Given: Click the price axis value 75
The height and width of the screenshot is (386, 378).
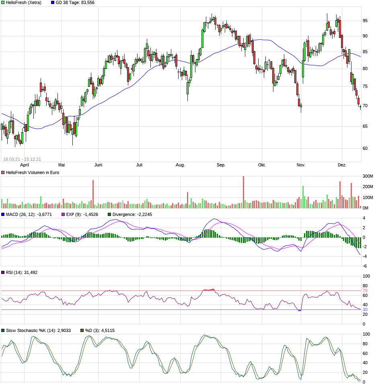Looking at the screenshot, I should coord(365,86).
